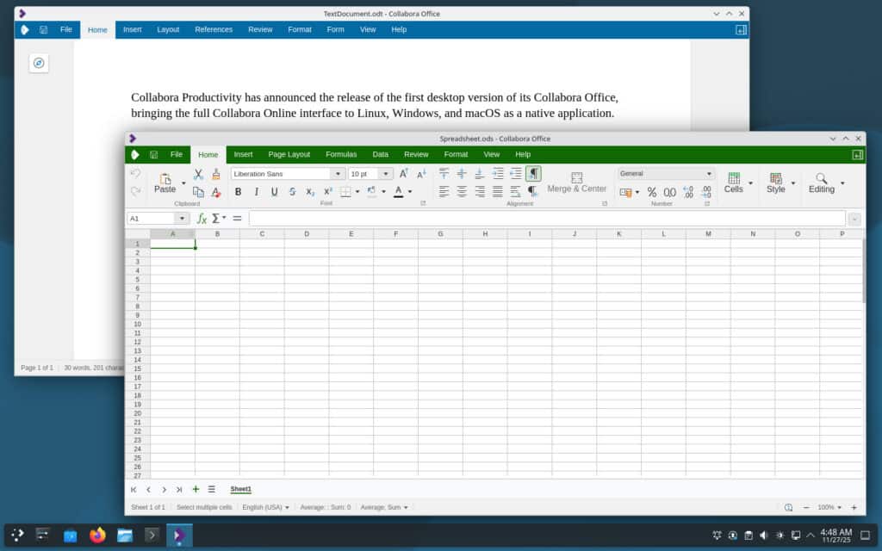Viewport: 882px width, 551px height.
Task: Click the Sum (sigma) icon
Action: [x=214, y=218]
